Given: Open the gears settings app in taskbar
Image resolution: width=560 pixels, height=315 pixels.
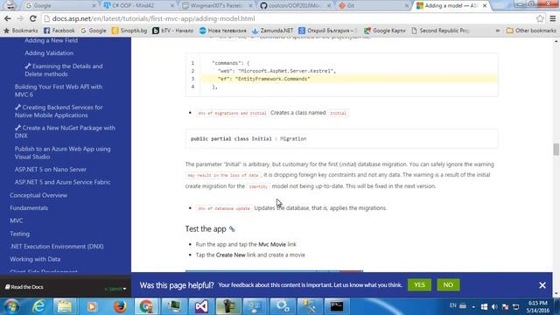Looking at the screenshot, I should pyautogui.click(x=282, y=306).
